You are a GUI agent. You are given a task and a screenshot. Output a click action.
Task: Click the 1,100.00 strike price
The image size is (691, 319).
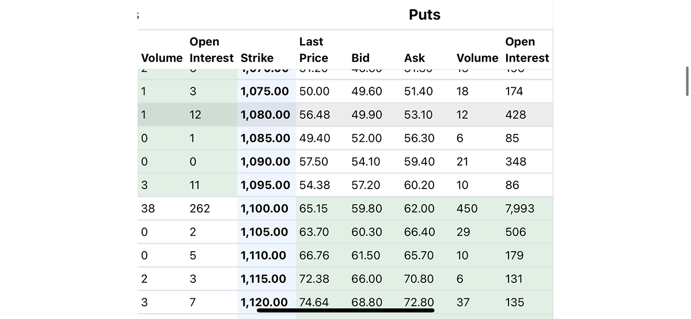coord(264,209)
